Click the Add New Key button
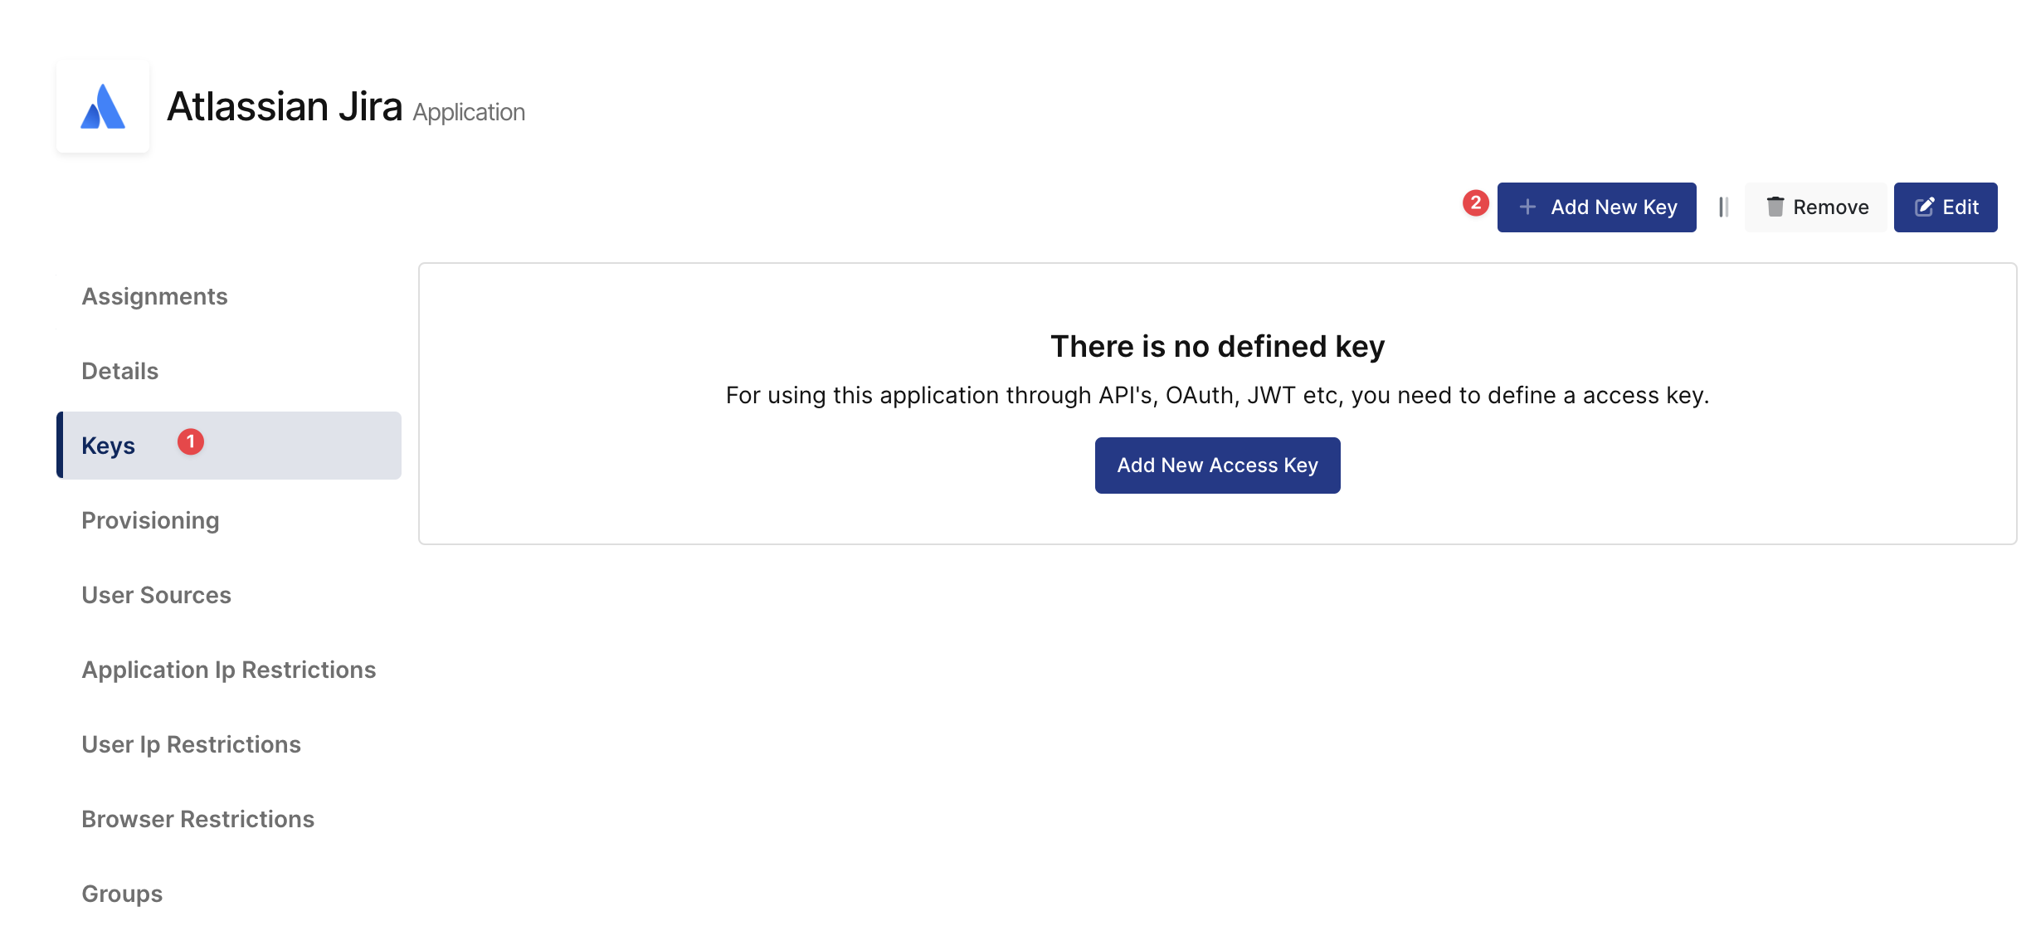2031x926 pixels. pos(1597,207)
